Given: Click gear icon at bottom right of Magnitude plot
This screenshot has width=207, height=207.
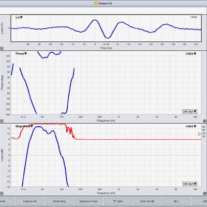Looking at the screenshot, I should [205, 194].
